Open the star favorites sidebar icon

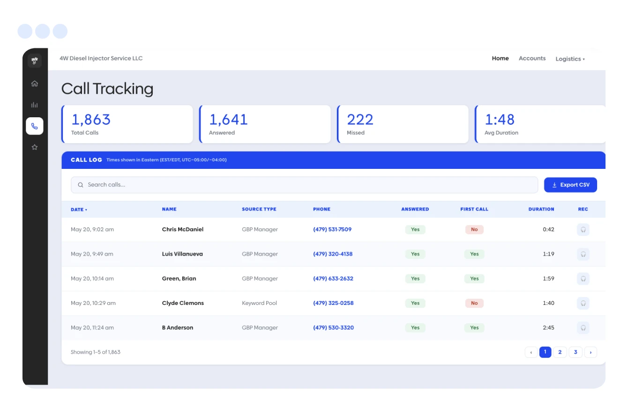click(x=35, y=147)
